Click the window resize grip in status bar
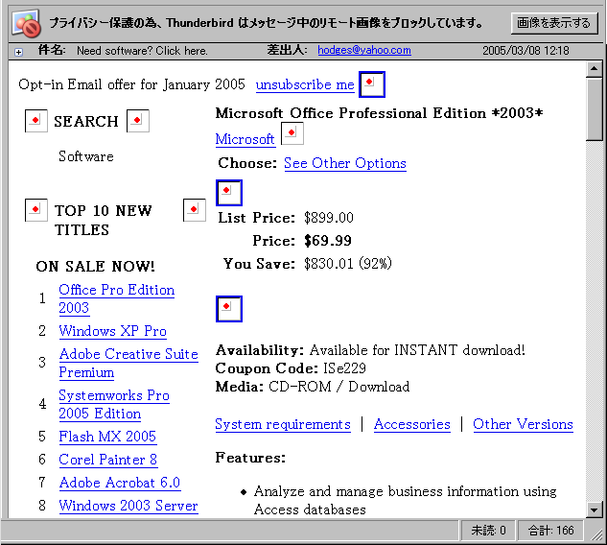 (596, 535)
